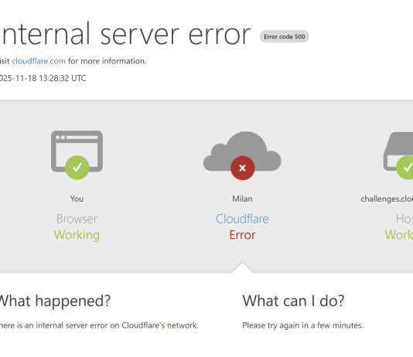Click the gray cloud icon above Milan
The height and width of the screenshot is (357, 413).
(242, 151)
